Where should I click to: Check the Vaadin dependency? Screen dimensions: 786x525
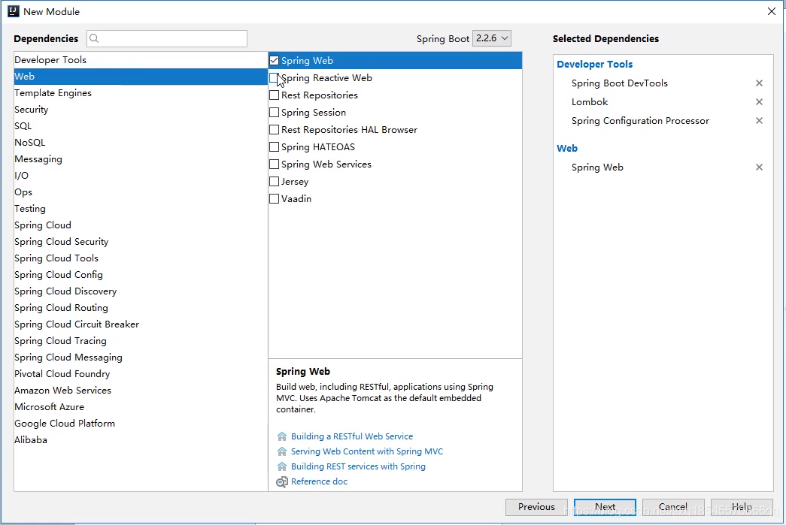[275, 199]
